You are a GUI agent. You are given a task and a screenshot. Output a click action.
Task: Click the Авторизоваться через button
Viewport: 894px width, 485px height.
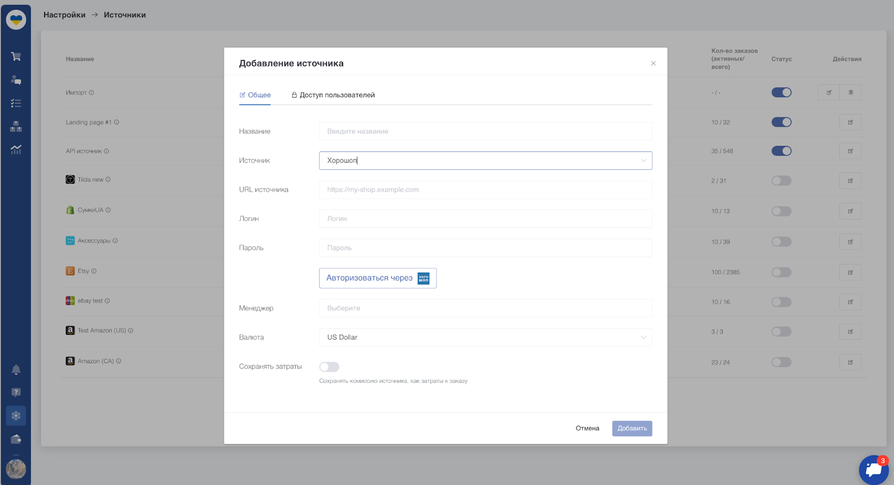(378, 278)
